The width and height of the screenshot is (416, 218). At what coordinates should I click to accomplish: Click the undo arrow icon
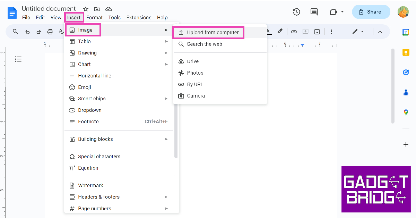tap(27, 32)
